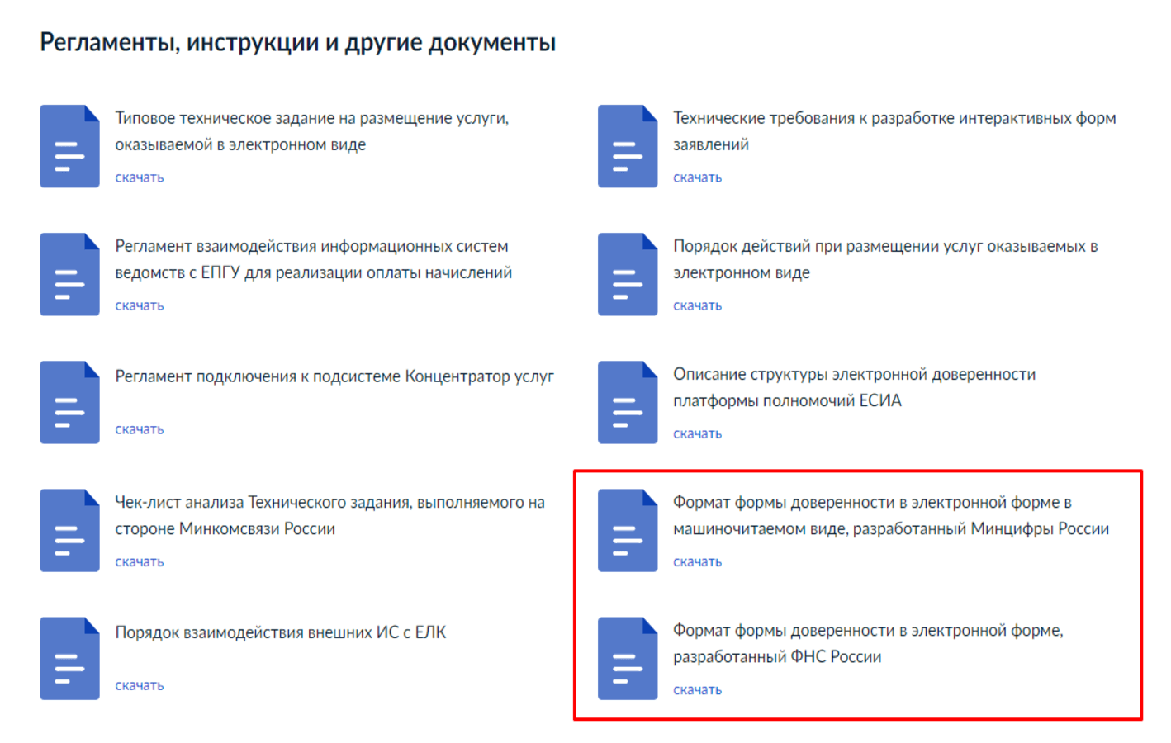This screenshot has height=743, width=1171.
Task: Select title Порядок взаимодействия внешних ИС с ЕЛК
Action: pos(281,632)
